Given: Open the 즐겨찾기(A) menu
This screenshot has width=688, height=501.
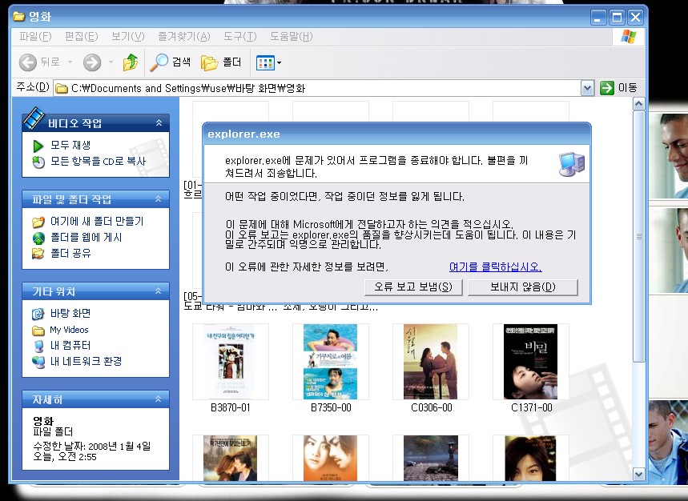Looking at the screenshot, I should point(184,36).
